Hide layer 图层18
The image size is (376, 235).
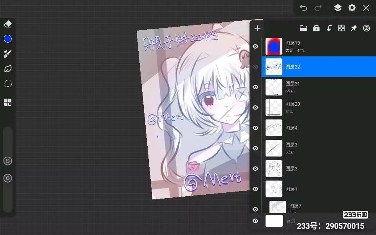[x=255, y=46]
